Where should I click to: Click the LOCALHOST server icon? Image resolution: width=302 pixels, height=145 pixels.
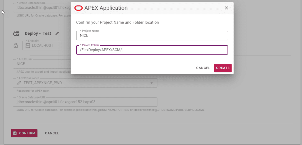28,46
